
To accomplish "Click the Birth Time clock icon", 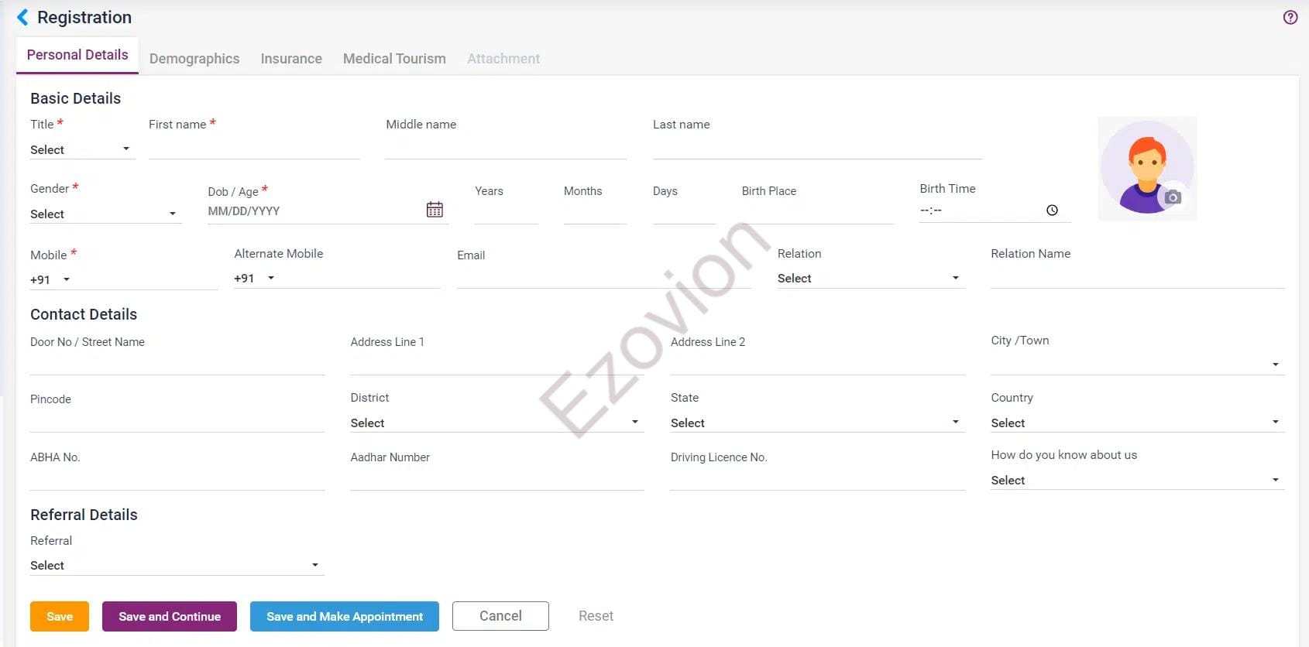I will [1052, 211].
